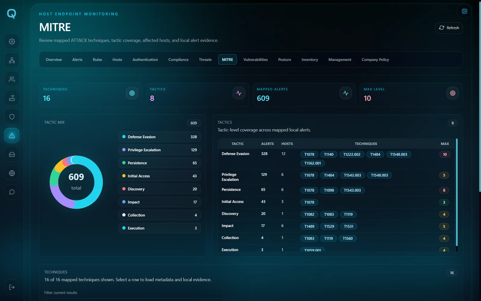This screenshot has height=301, width=481.
Task: Select the router device sidebar icon
Action: click(x=12, y=98)
